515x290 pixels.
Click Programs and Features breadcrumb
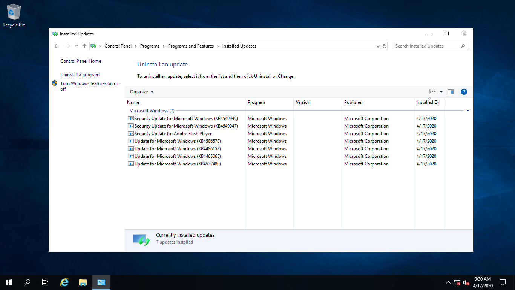[191, 46]
